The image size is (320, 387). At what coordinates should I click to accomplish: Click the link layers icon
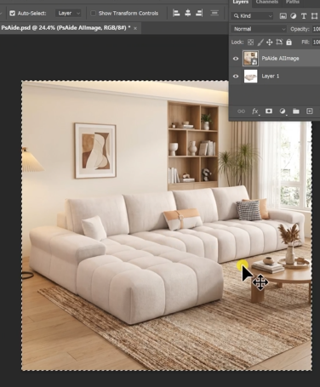click(241, 111)
